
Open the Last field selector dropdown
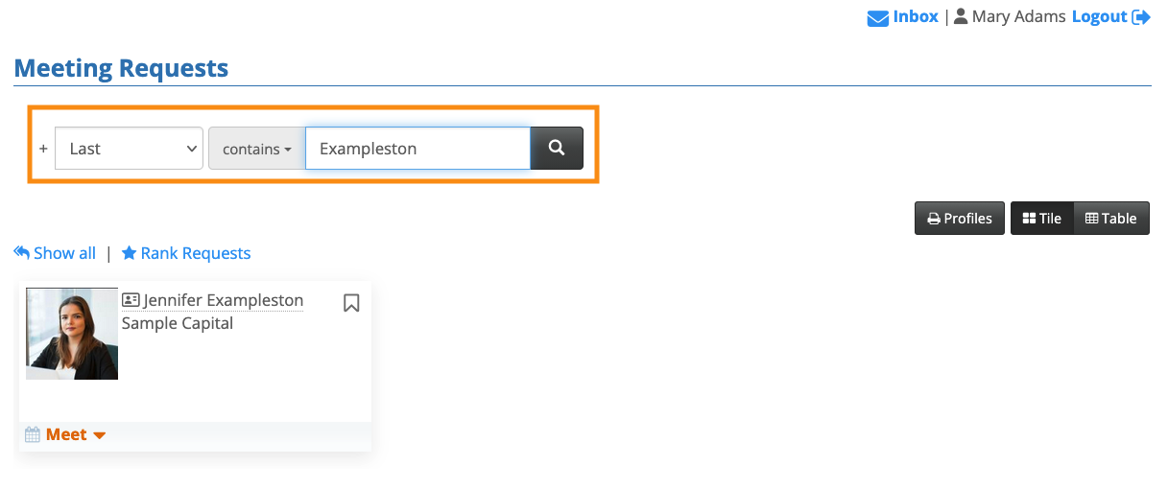pos(129,149)
